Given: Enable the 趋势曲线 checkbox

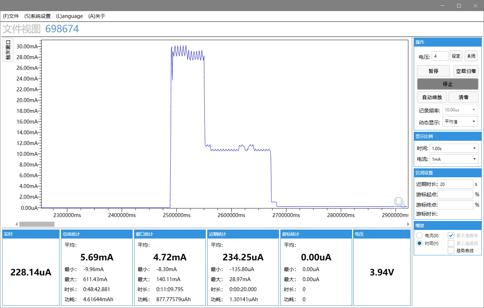Looking at the screenshot, I should click(x=451, y=250).
